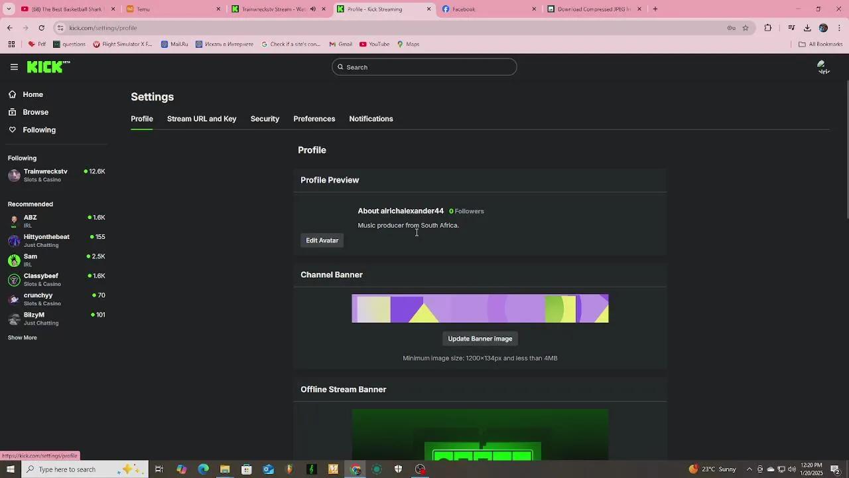Screen dimensions: 849x478
Task: Switch to Download Compressed JPEG tab
Action: (594, 9)
